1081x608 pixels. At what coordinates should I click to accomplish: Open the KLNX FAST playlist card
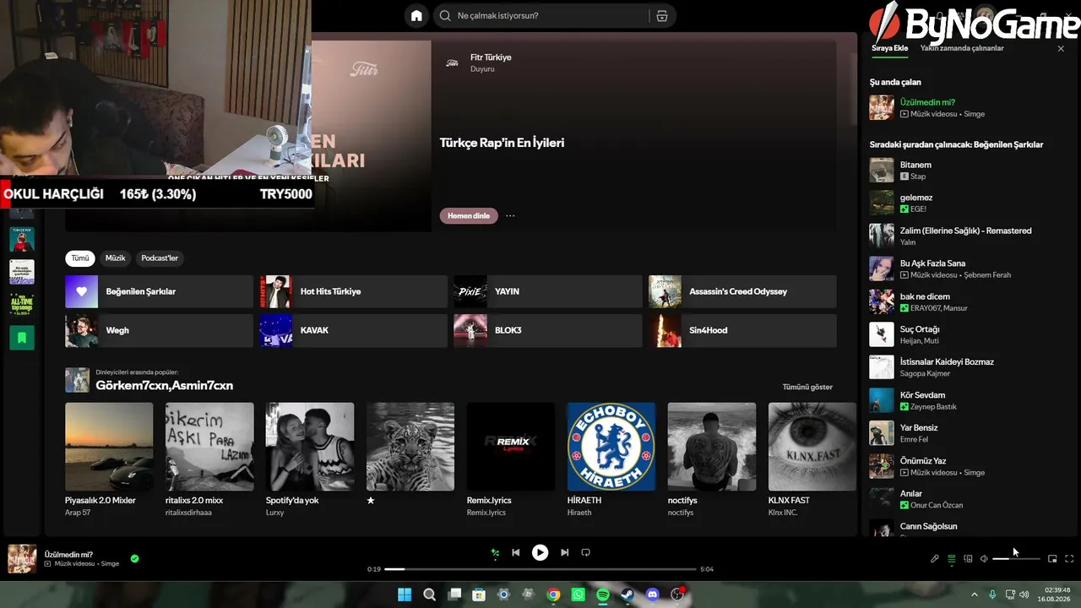[x=812, y=460]
